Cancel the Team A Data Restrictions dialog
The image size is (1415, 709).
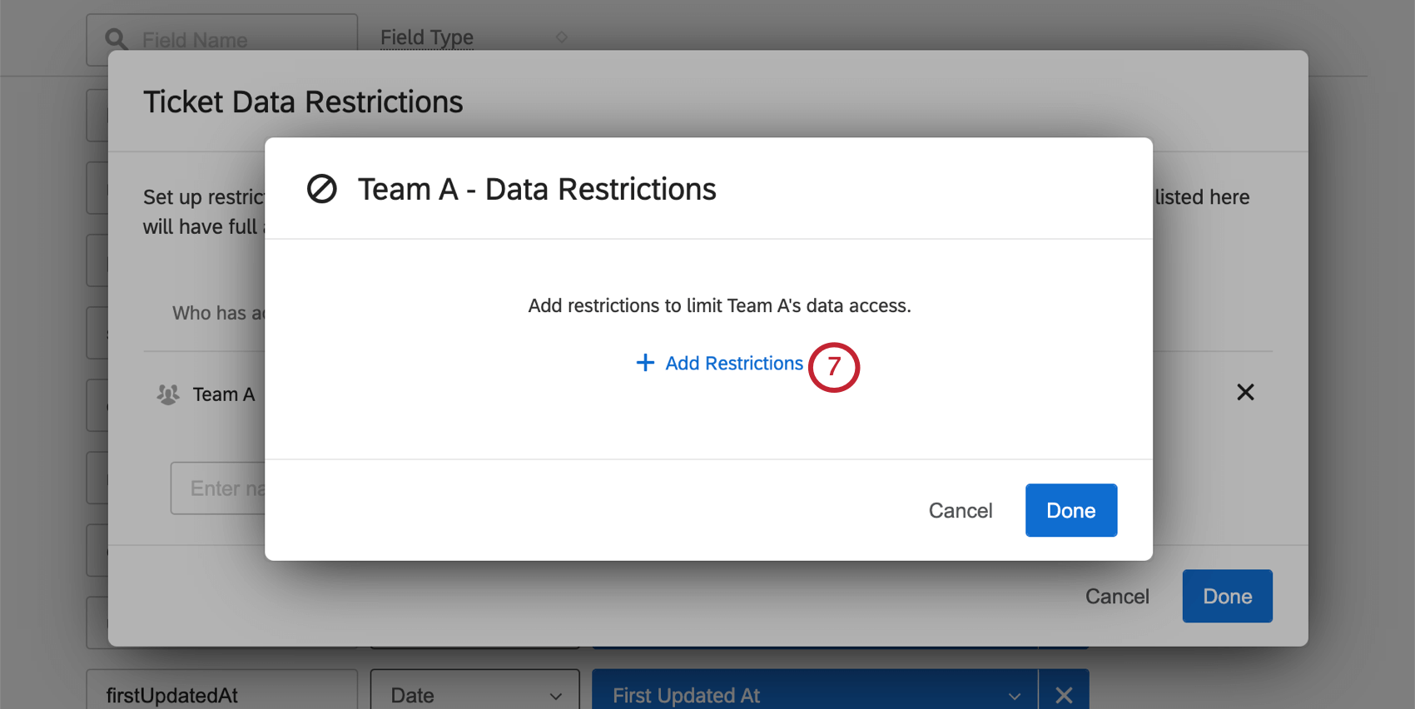coord(960,510)
